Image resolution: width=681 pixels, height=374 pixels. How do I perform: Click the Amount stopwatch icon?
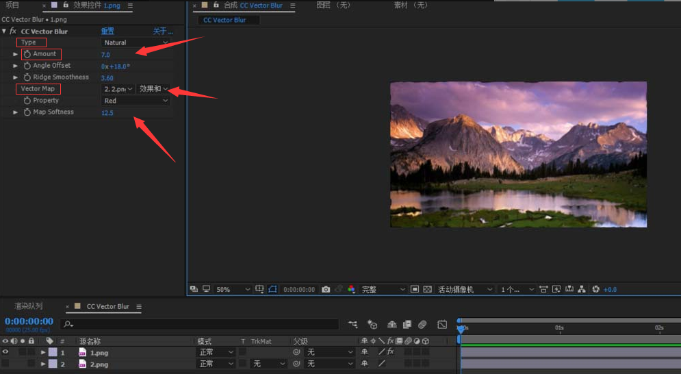click(27, 54)
